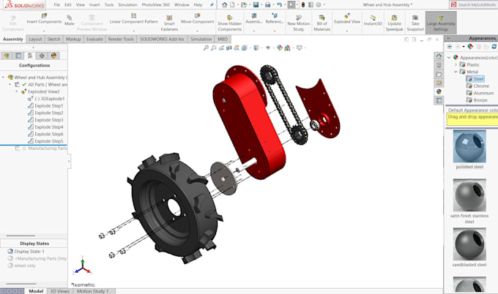
Task: Collapse the Exploded View2 node
Action: coord(17,91)
